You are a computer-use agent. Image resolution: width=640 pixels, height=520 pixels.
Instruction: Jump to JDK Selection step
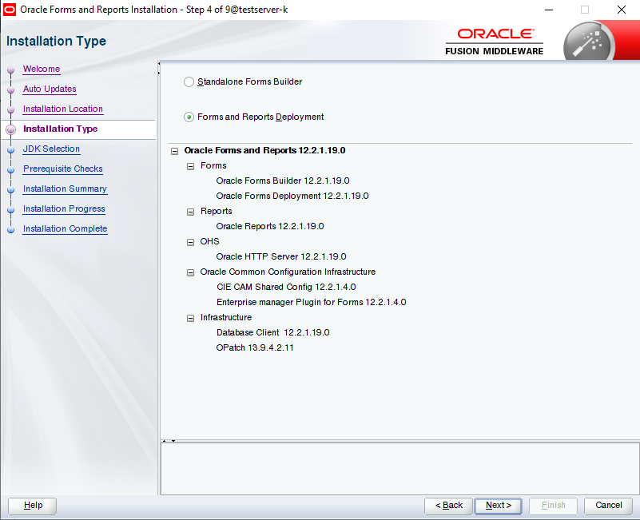(51, 149)
